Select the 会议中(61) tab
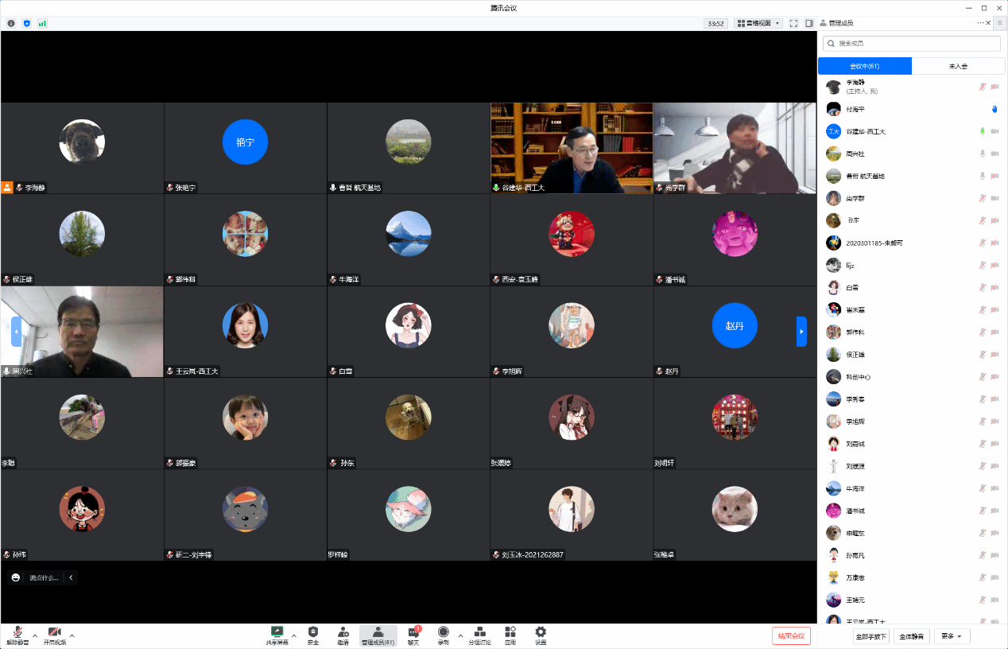The image size is (1008, 649). [x=864, y=66]
